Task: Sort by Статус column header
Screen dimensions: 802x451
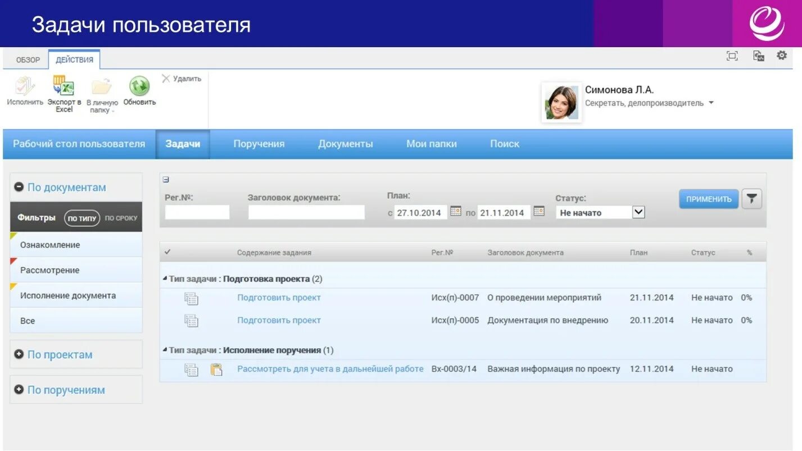Action: pos(703,253)
